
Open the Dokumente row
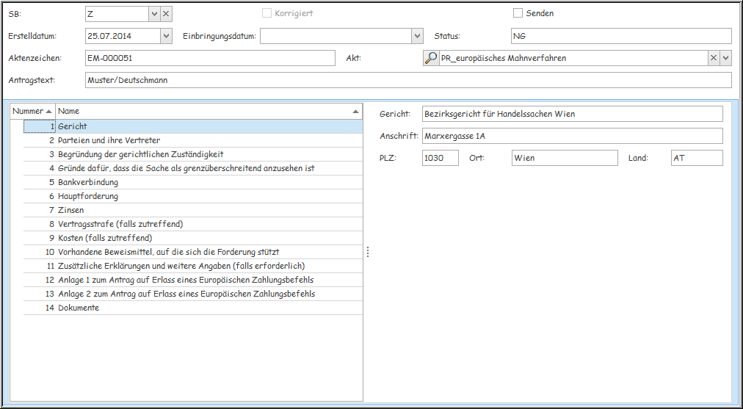point(79,308)
